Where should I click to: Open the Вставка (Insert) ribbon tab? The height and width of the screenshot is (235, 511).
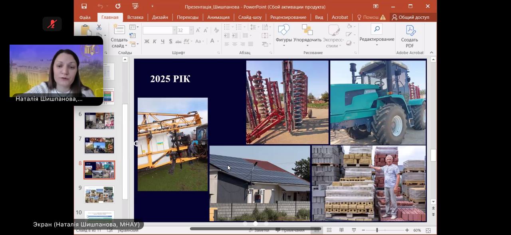(135, 17)
